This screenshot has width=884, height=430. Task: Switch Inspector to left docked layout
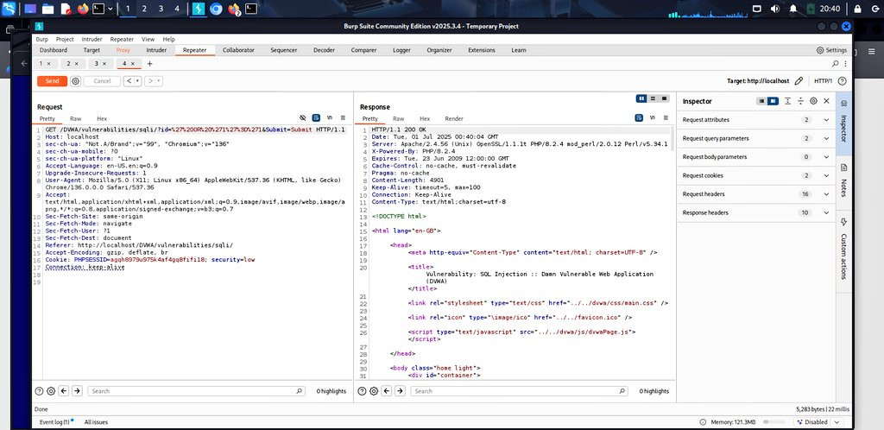tap(761, 101)
